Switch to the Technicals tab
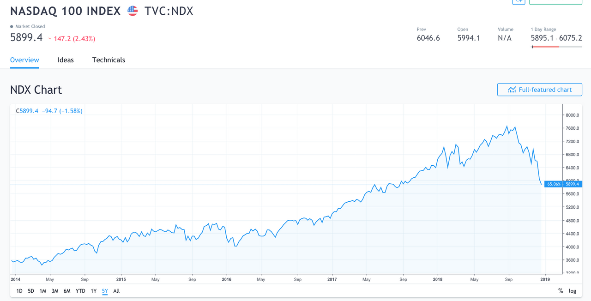The width and height of the screenshot is (591, 301). [109, 60]
